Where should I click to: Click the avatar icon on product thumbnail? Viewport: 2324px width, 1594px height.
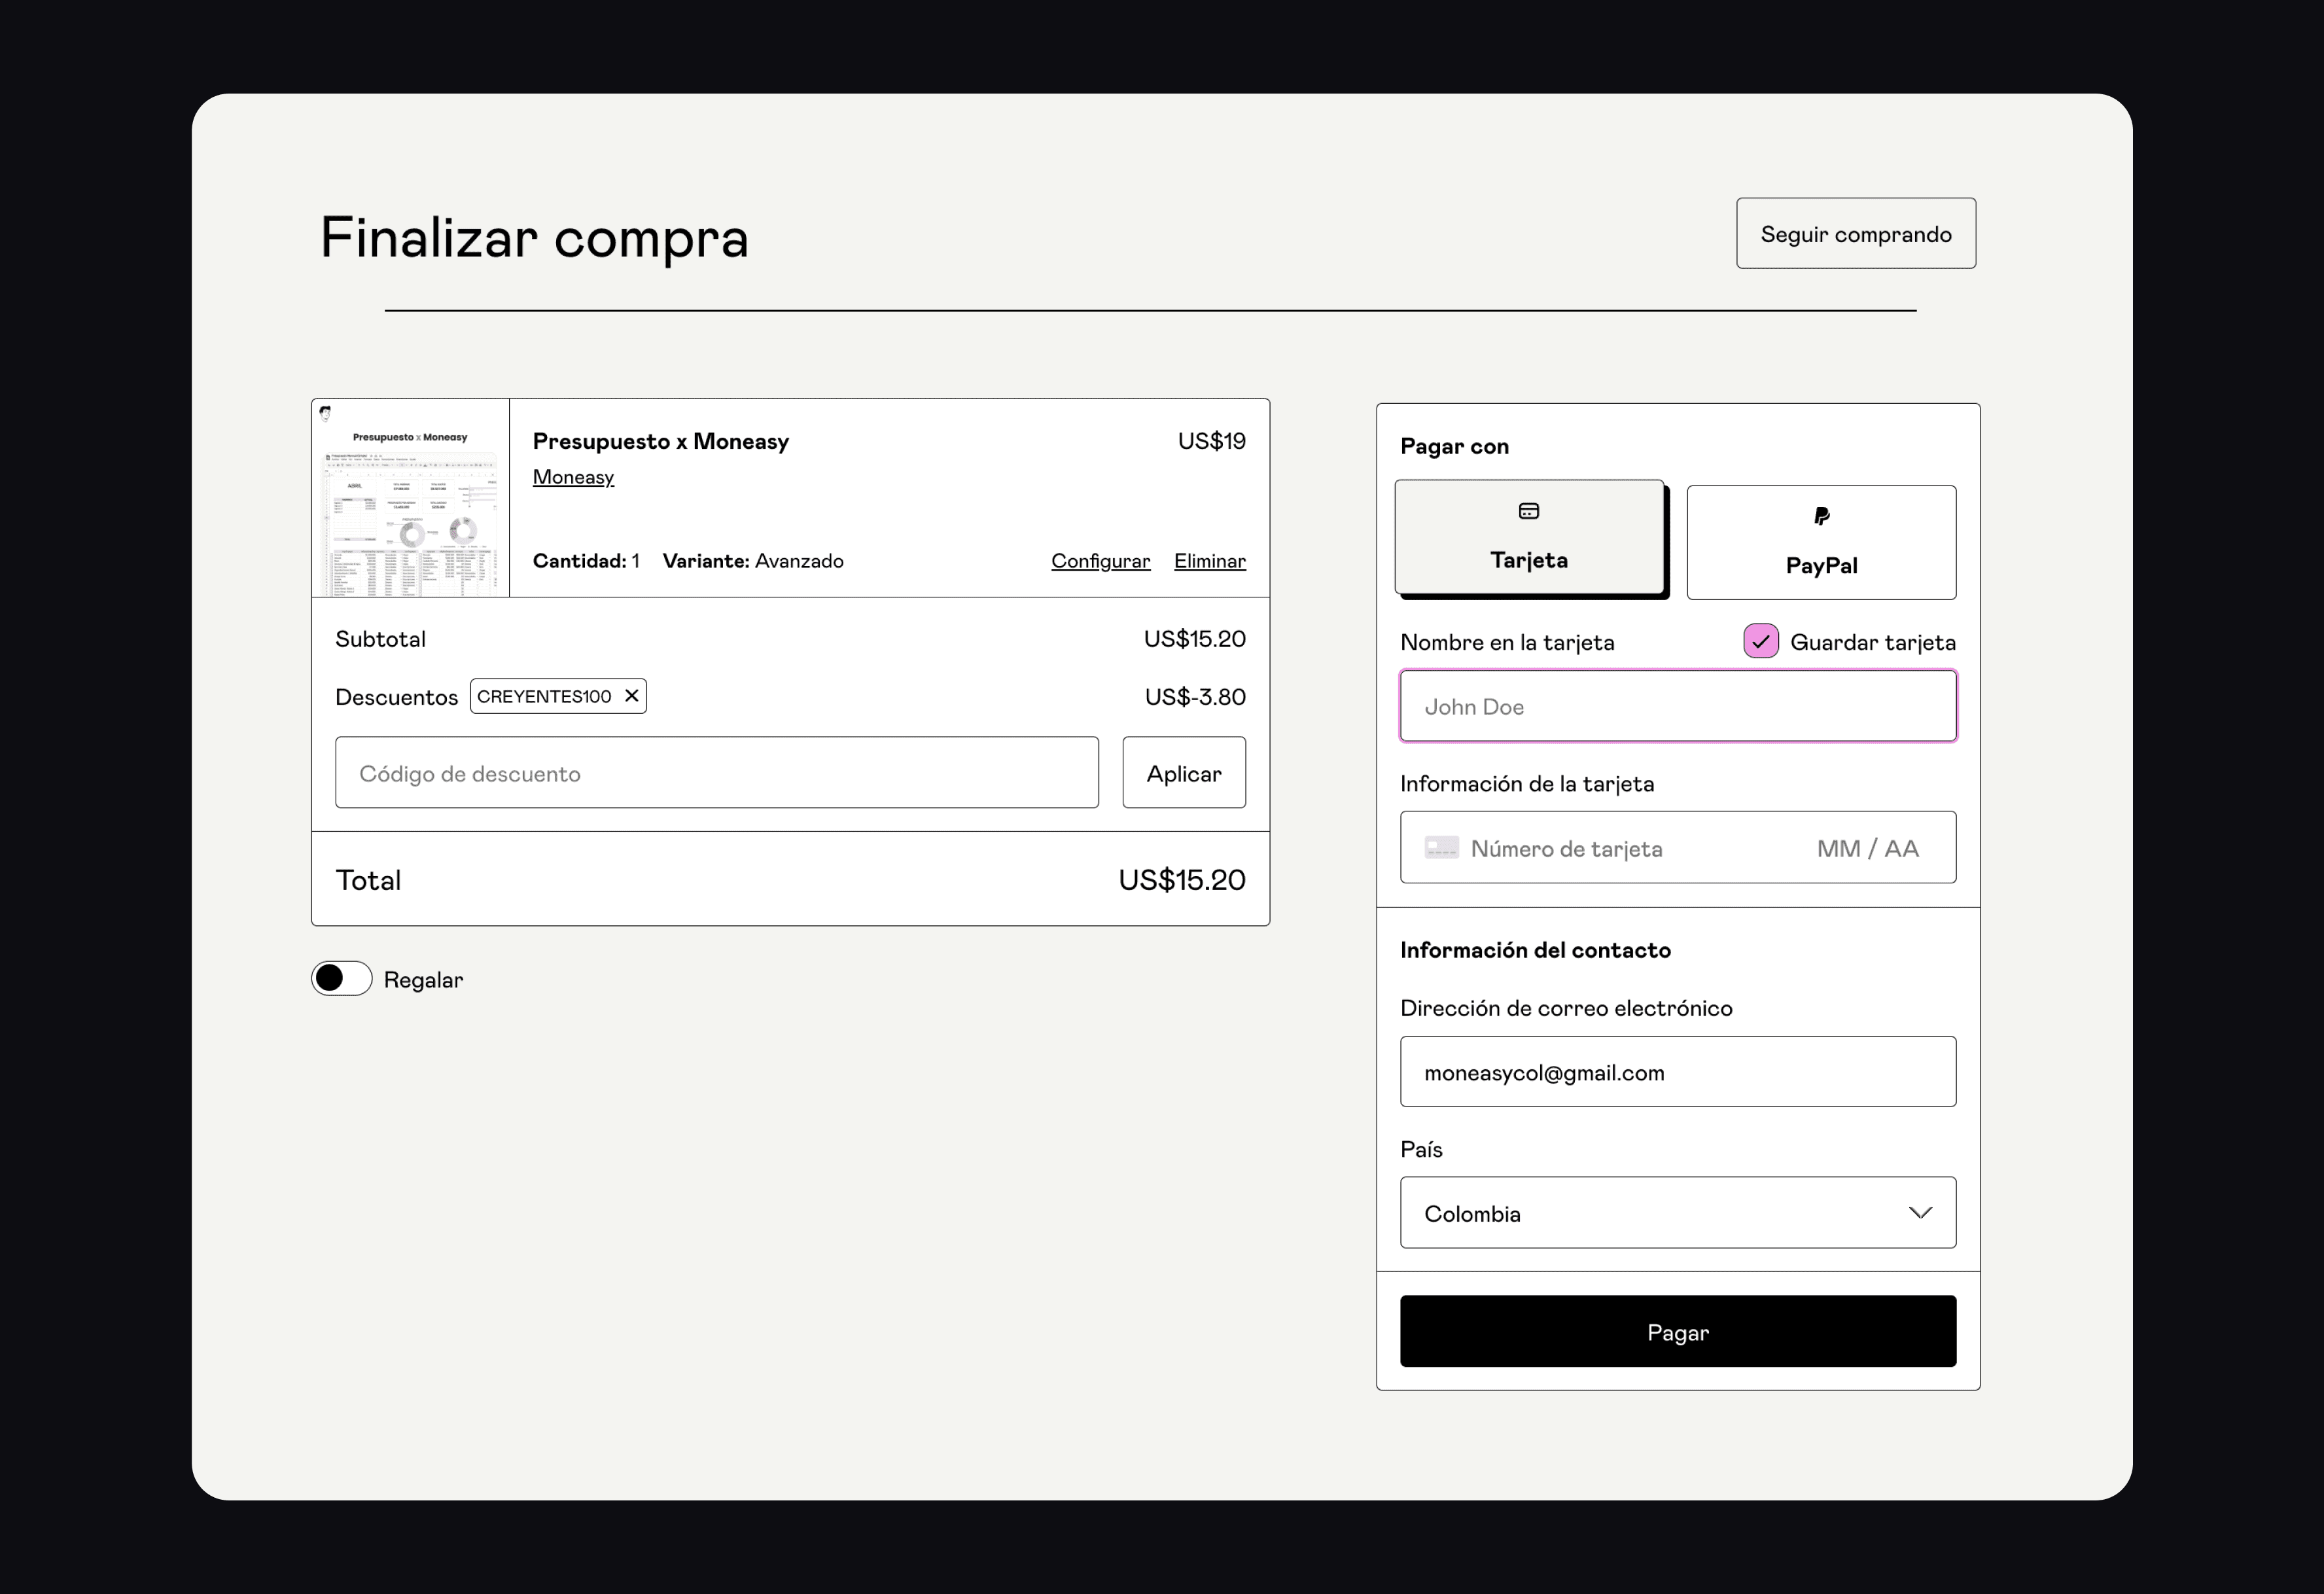point(325,413)
